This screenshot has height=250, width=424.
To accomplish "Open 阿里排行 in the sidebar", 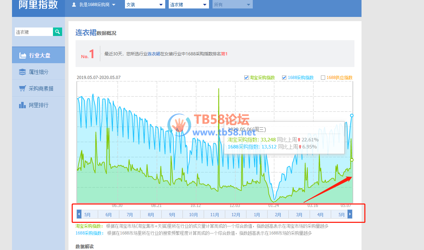I will (38, 105).
